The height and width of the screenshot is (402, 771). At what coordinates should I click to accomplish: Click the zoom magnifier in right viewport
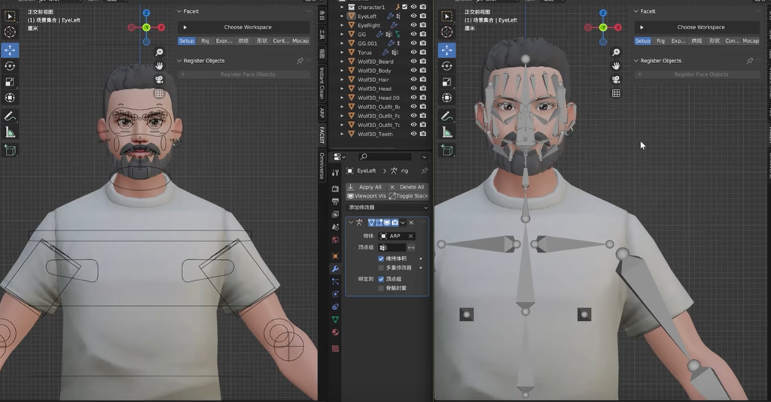point(616,52)
